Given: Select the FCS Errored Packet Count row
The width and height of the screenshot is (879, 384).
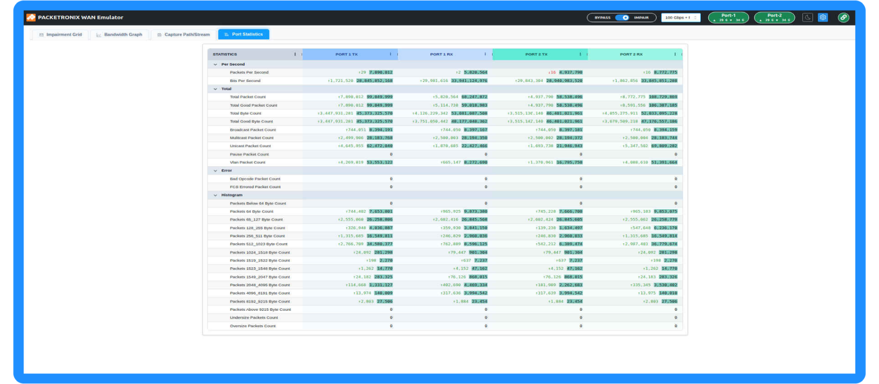Looking at the screenshot, I should click(x=255, y=187).
